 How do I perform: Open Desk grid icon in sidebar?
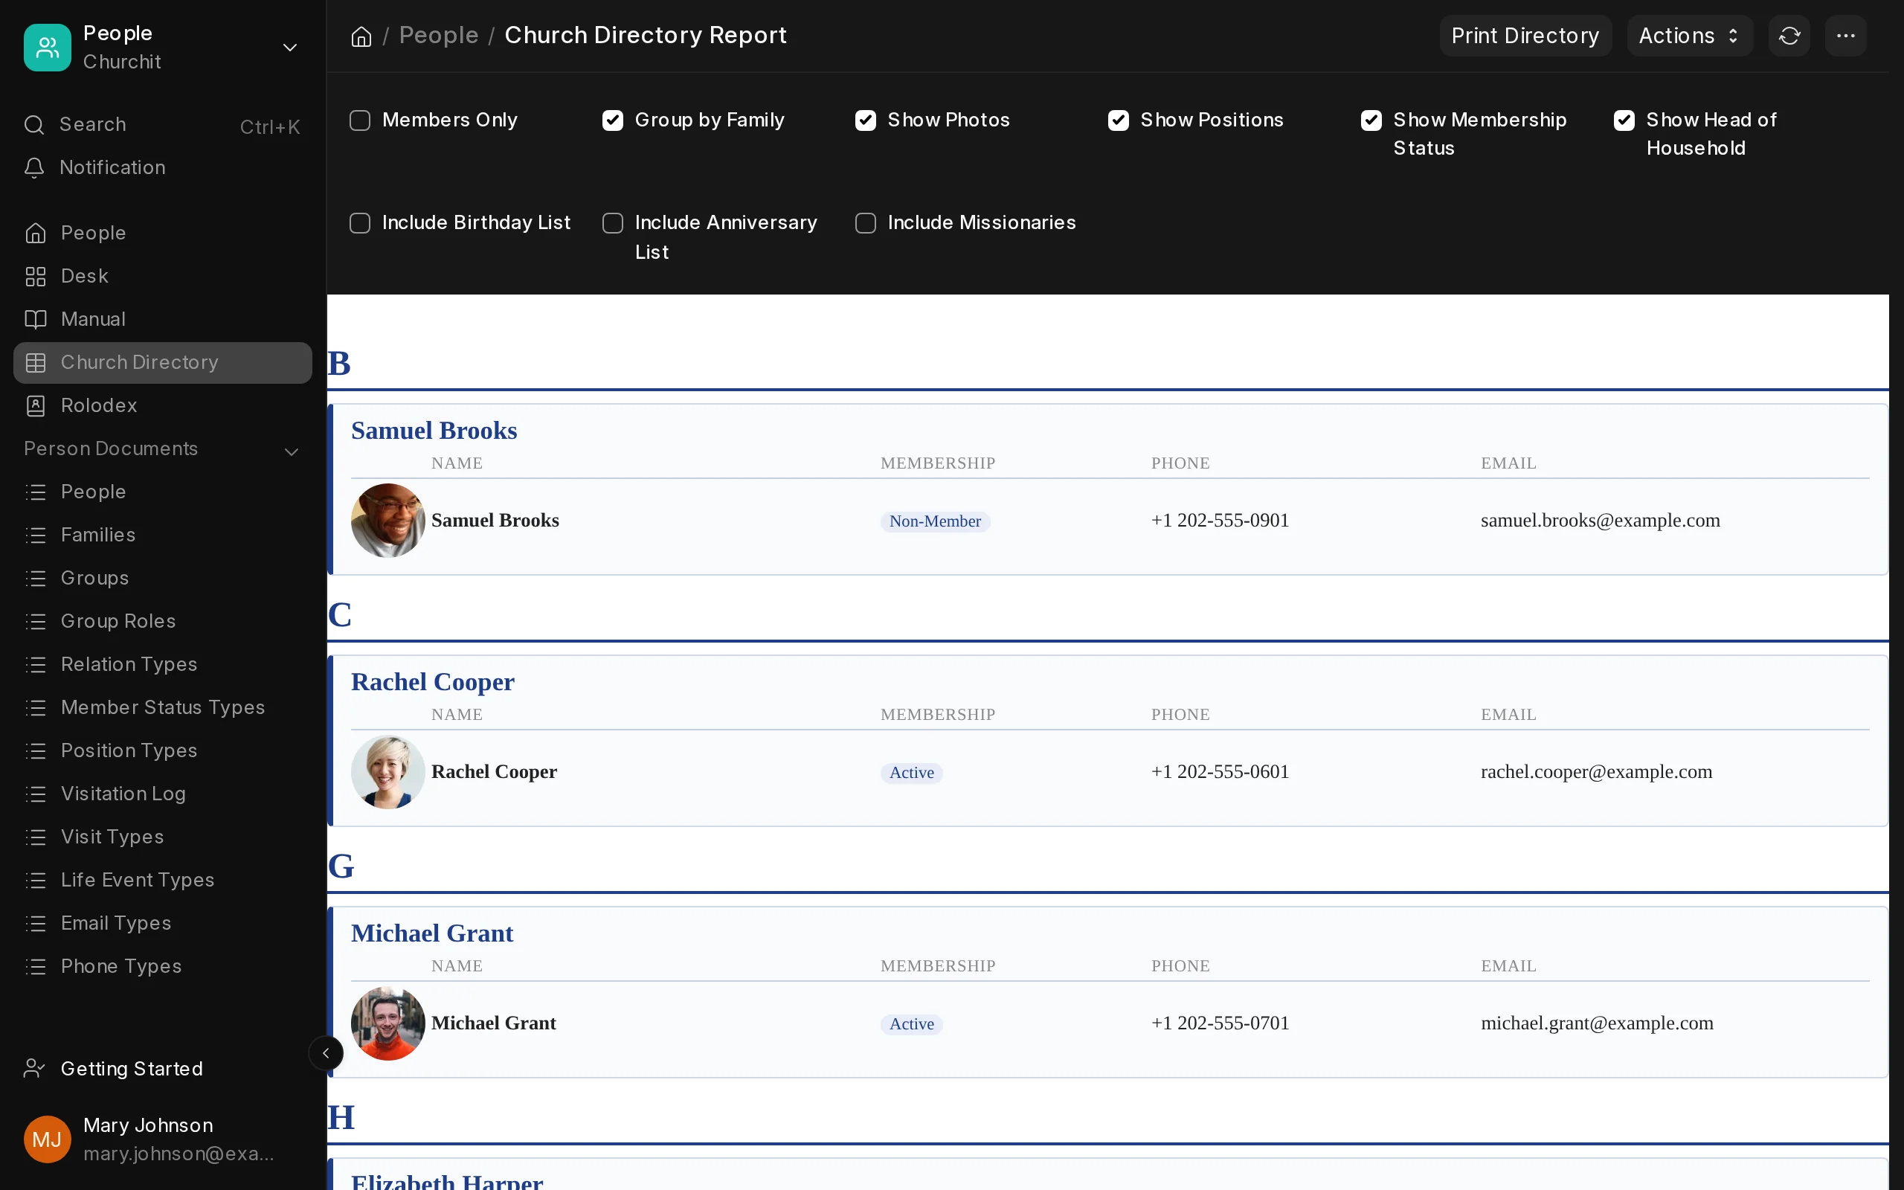(36, 276)
